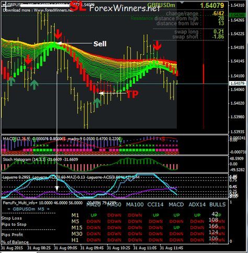The width and height of the screenshot is (248, 253).
Task: Click the BULLS value 124 in the M30 row
Action: [x=213, y=232]
